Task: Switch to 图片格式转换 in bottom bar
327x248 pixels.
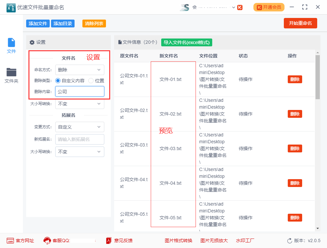Action: (x=179, y=240)
